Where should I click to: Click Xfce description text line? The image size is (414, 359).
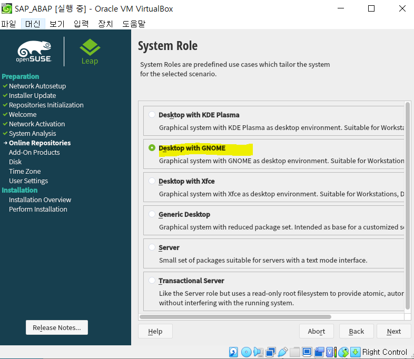coord(281,194)
